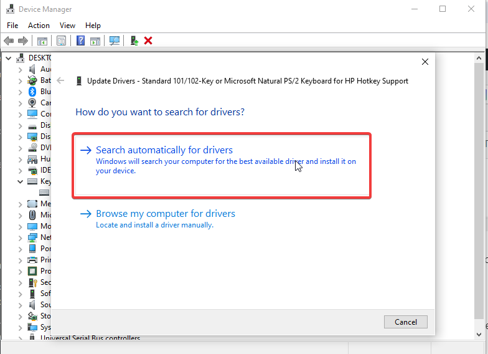Expand the Network adapters tree node

(20, 238)
